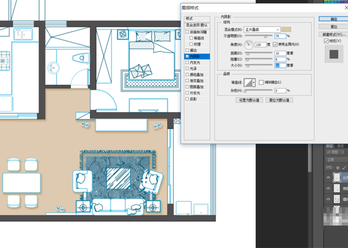The width and height of the screenshot is (348, 248).
Task: Toggle the 使用全局光 checkbox
Action: pos(275,45)
